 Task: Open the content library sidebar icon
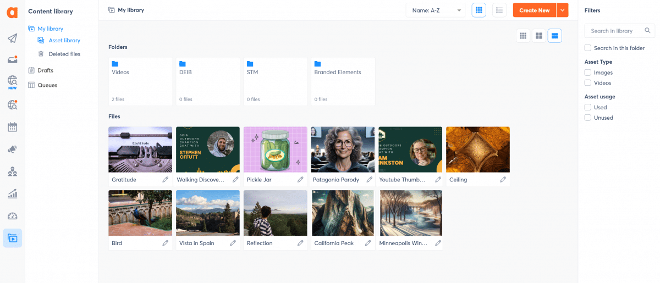click(12, 238)
